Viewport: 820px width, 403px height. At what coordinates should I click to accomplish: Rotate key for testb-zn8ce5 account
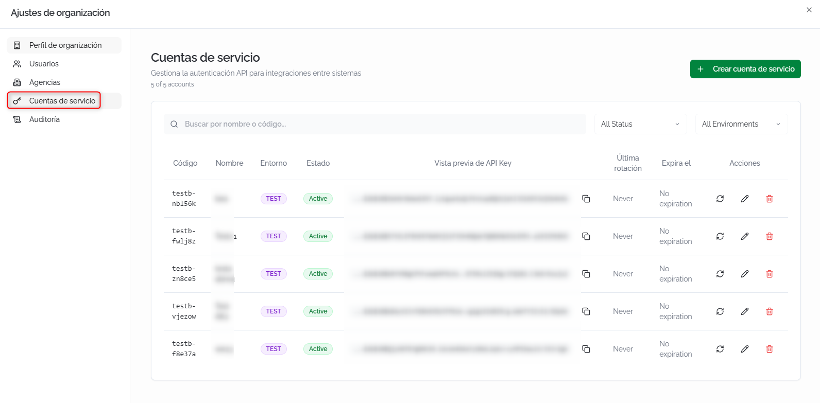coord(720,274)
